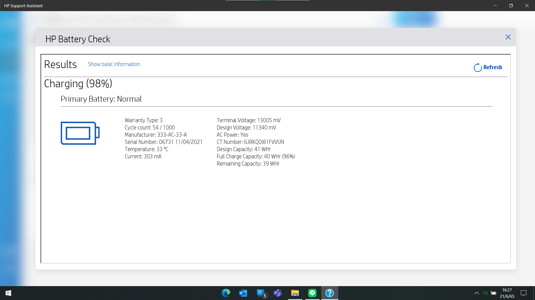Viewport: 535px width, 300px height.
Task: Switch to Show basic information view
Action: click(114, 64)
